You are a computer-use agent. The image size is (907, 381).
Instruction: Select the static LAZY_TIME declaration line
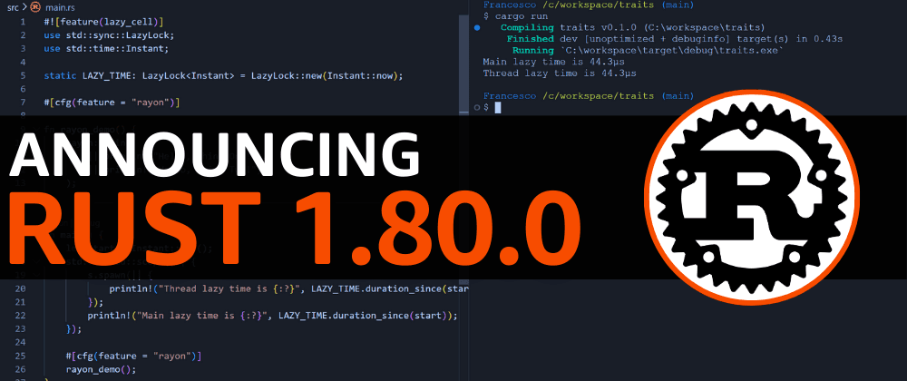223,75
